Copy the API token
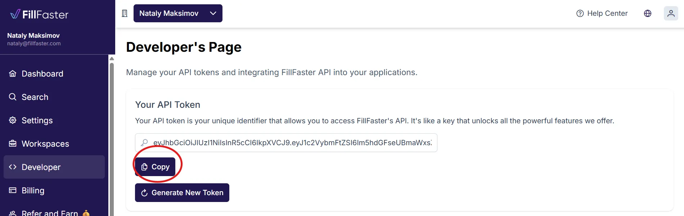 [x=155, y=167]
